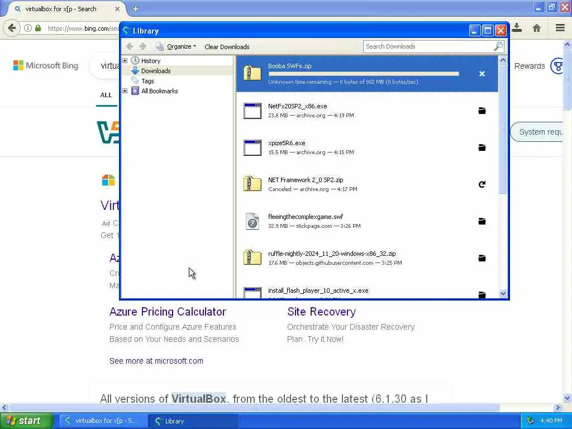Click the xpize5R6.exe file icon
This screenshot has height=429, width=572.
[252, 147]
